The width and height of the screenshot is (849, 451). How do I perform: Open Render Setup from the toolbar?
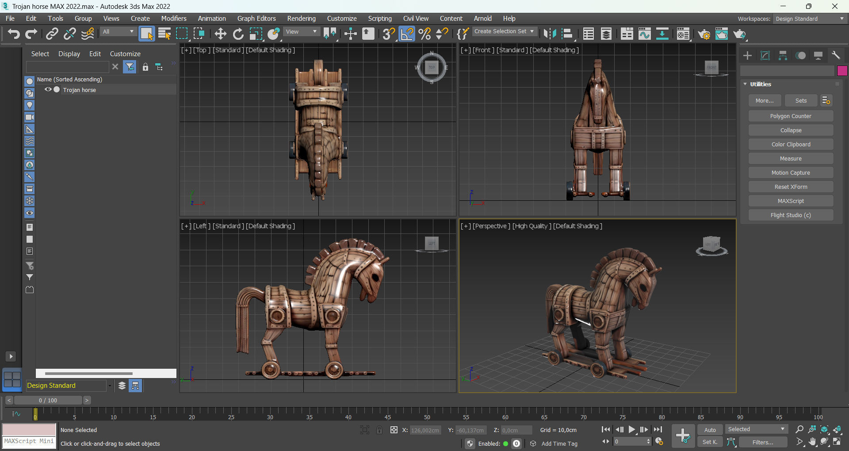[704, 34]
